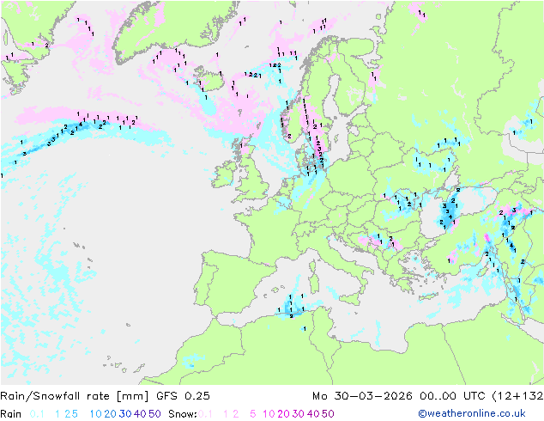Image resolution: width=544 pixels, height=421 pixels.
Task: Click the island of Ireland on the map
Action: click(x=223, y=174)
